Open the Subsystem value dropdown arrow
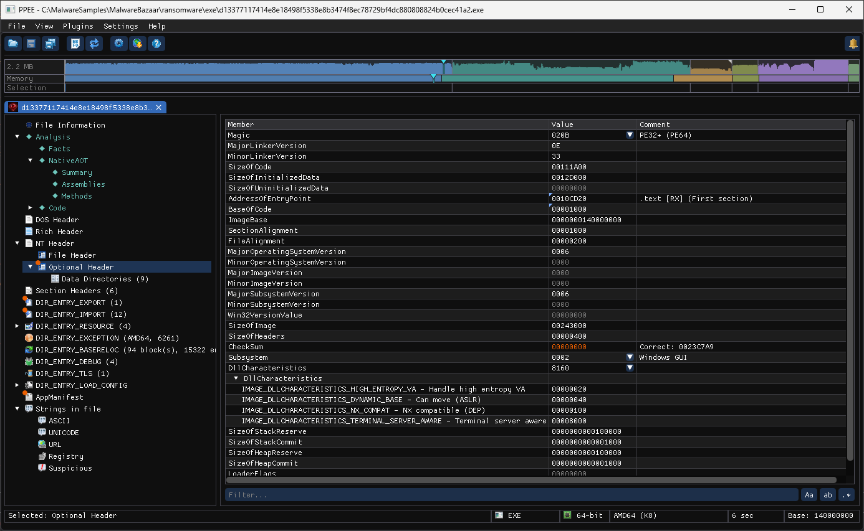This screenshot has height=531, width=864. [x=630, y=357]
